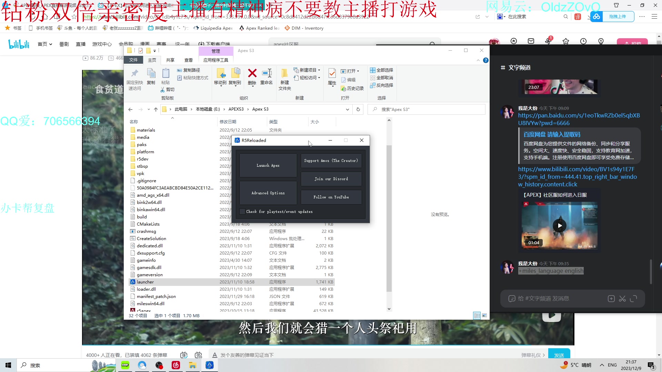This screenshot has height=372, width=662.
Task: Collapse the Explorer ribbon chevron
Action: (478, 60)
